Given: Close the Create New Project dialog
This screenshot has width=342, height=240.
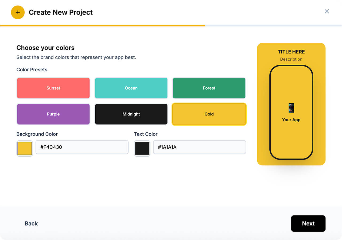Looking at the screenshot, I should click(x=327, y=11).
